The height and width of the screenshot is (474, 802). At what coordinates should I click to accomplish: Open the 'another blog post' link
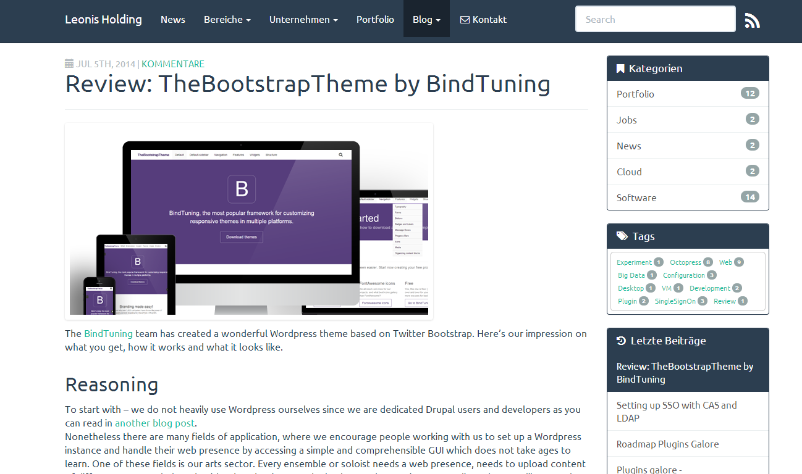coord(154,423)
